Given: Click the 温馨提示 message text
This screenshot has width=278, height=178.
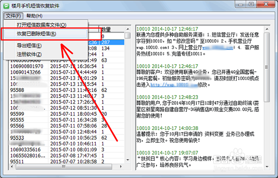Looking at the screenshot, I should point(195,137).
